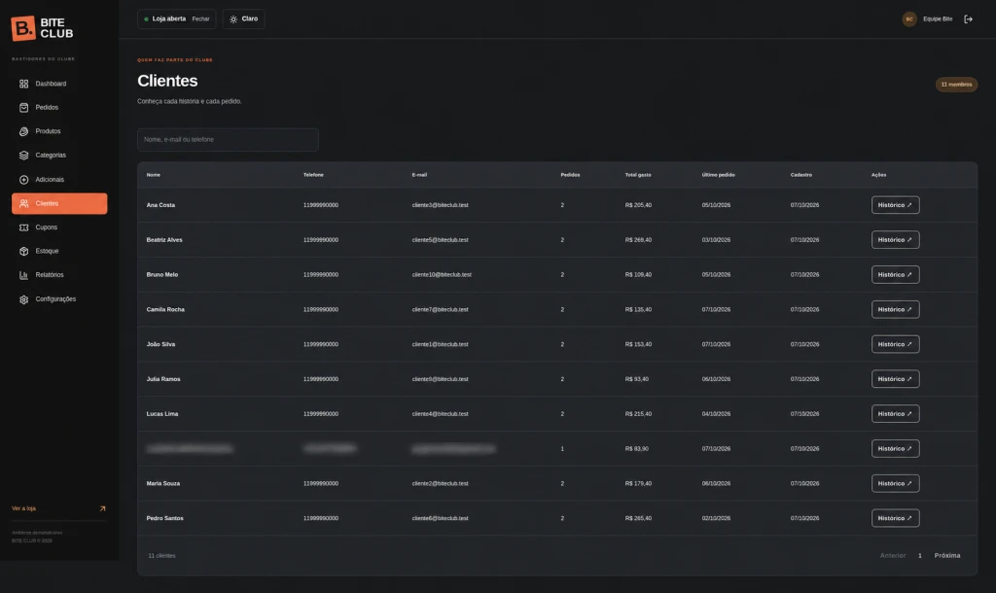Click Julia Ramos total R$ 93,40

point(636,379)
